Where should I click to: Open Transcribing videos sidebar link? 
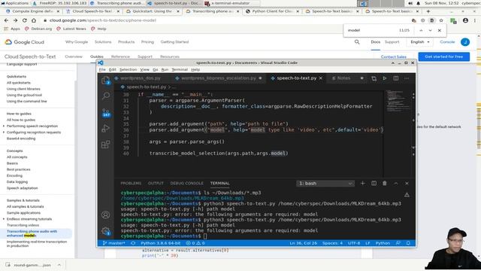click(23, 225)
